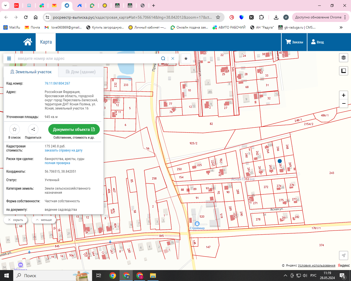
Task: Open the hamburger menu beside the search box
Action: click(x=9, y=58)
